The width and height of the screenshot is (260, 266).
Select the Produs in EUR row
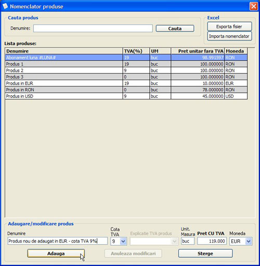(126, 83)
